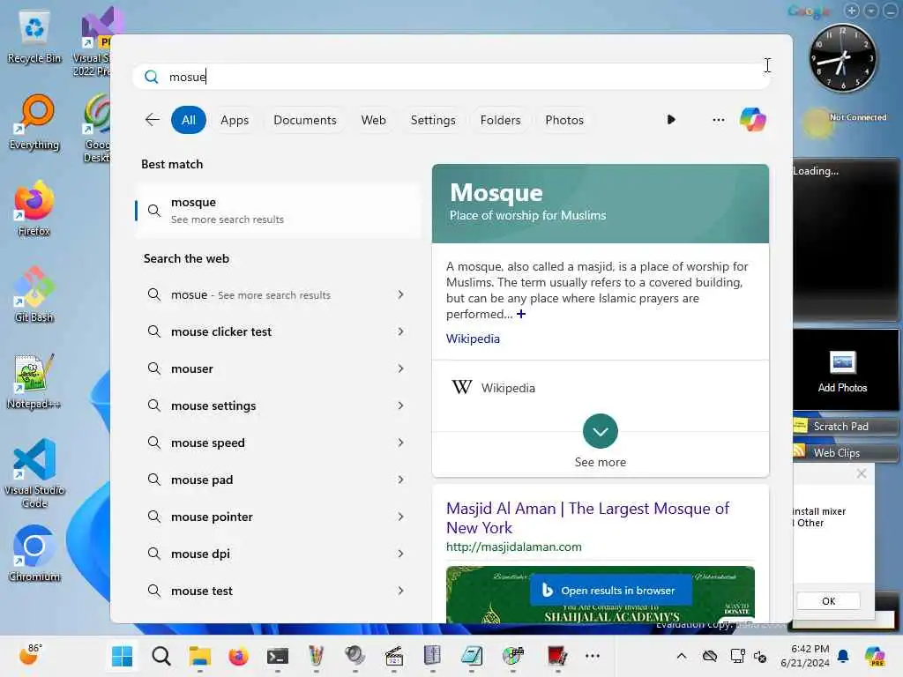
Task: Click in the search box with 'mosue'
Action: pyautogui.click(x=451, y=77)
